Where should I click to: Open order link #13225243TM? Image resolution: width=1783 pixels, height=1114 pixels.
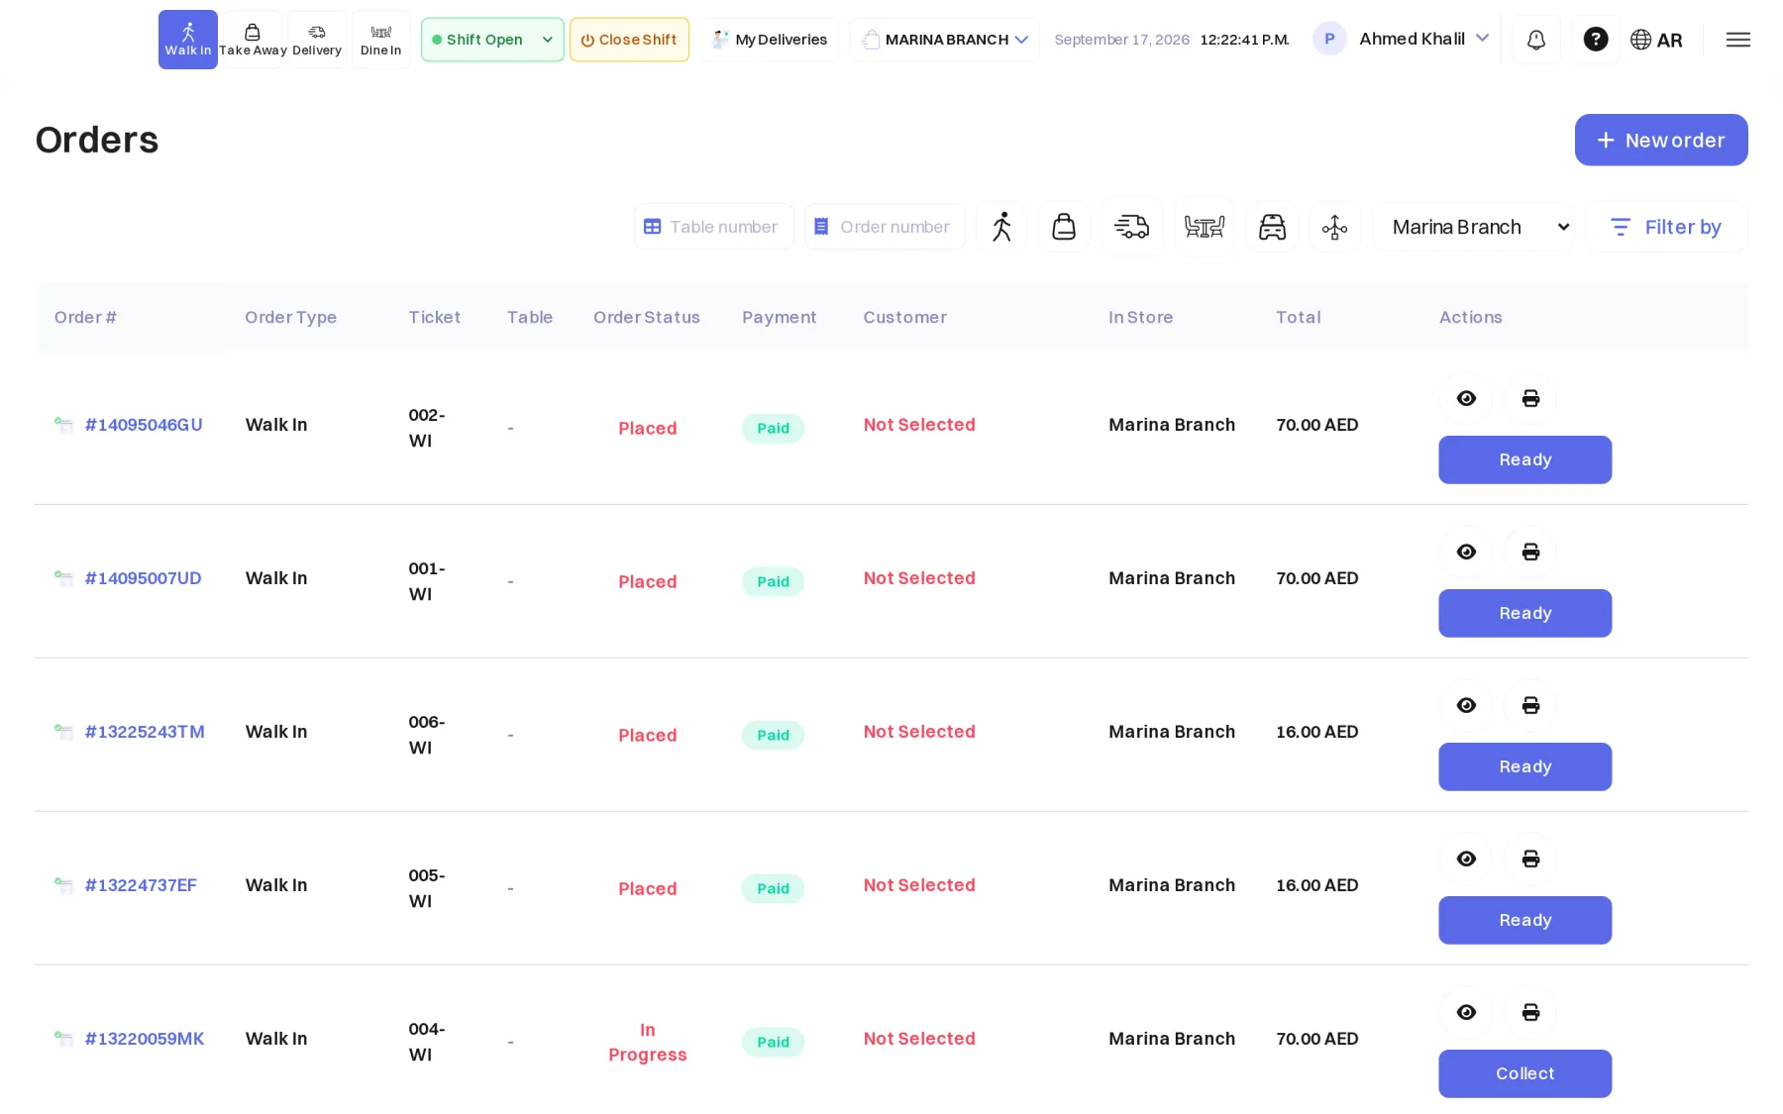coord(145,732)
